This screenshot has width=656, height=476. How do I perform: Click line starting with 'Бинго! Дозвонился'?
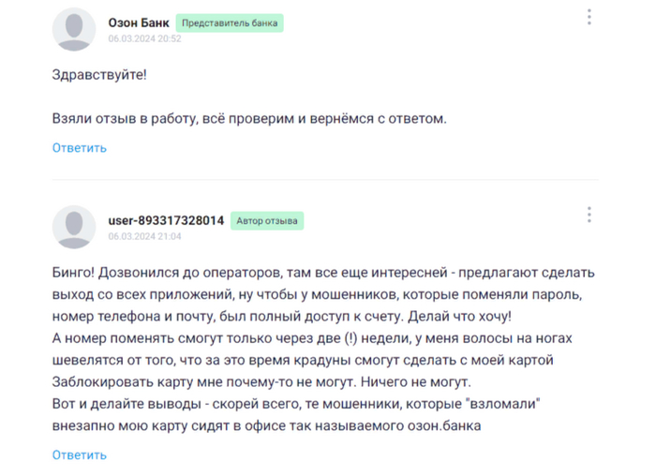coord(323,273)
